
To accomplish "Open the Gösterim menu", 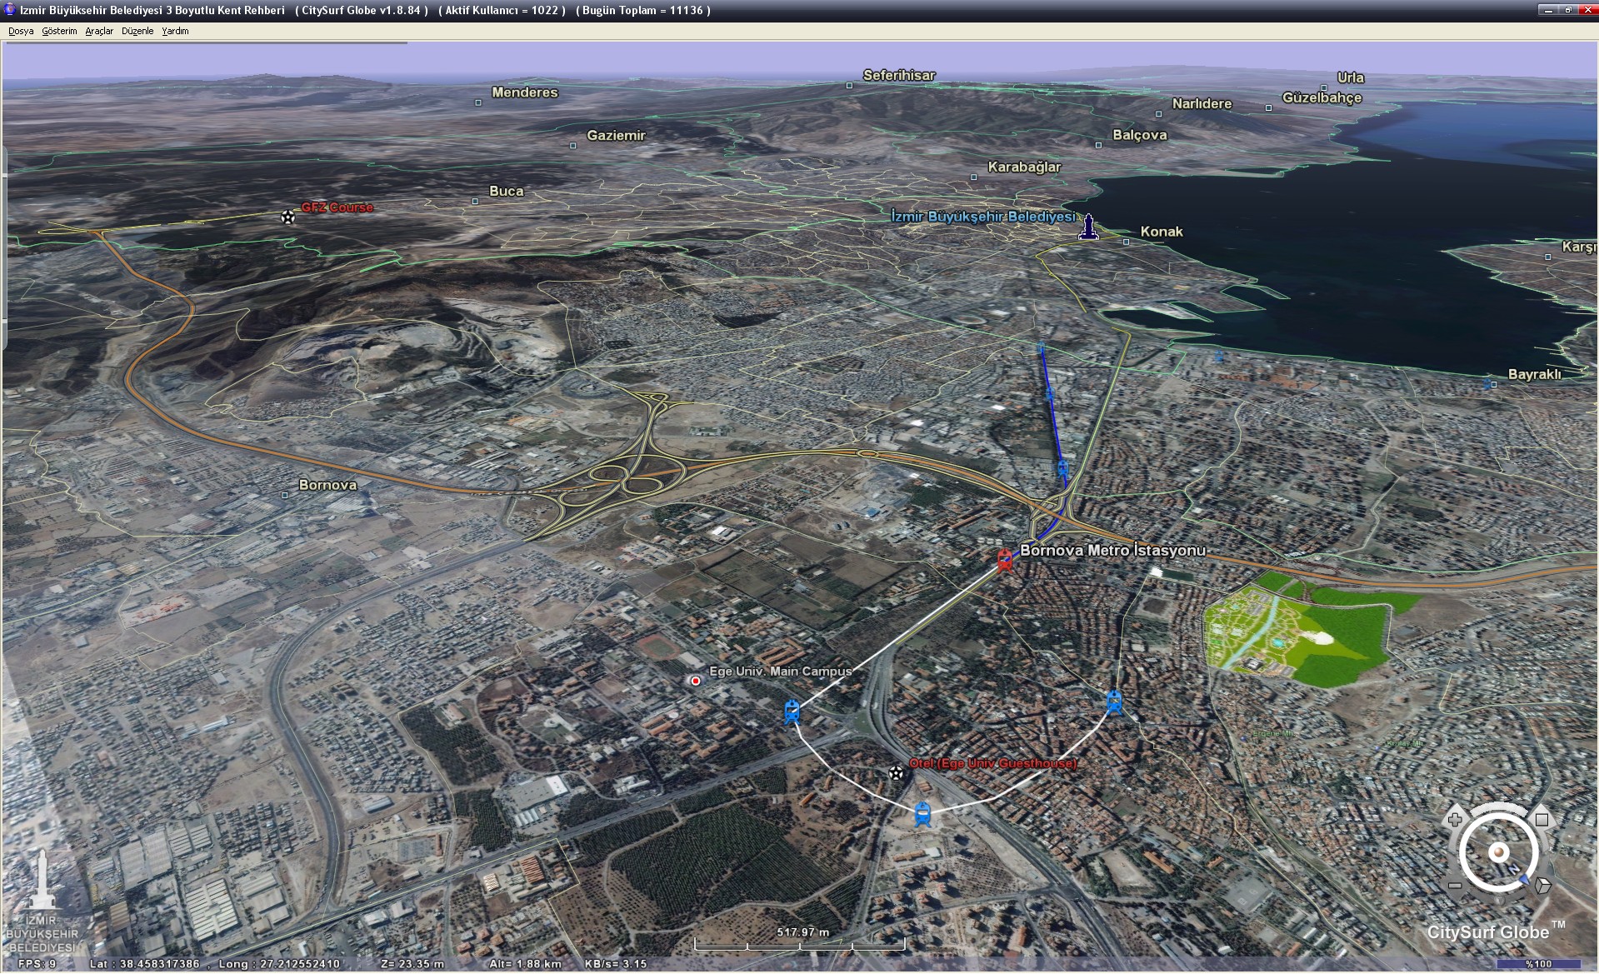I will 59,31.
